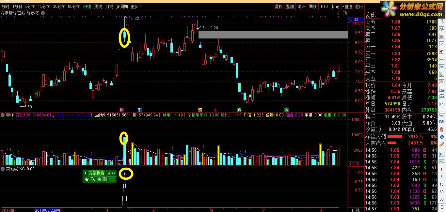446x212 pixels.
Task: Select the 日线 tab
Action: coord(87,7)
